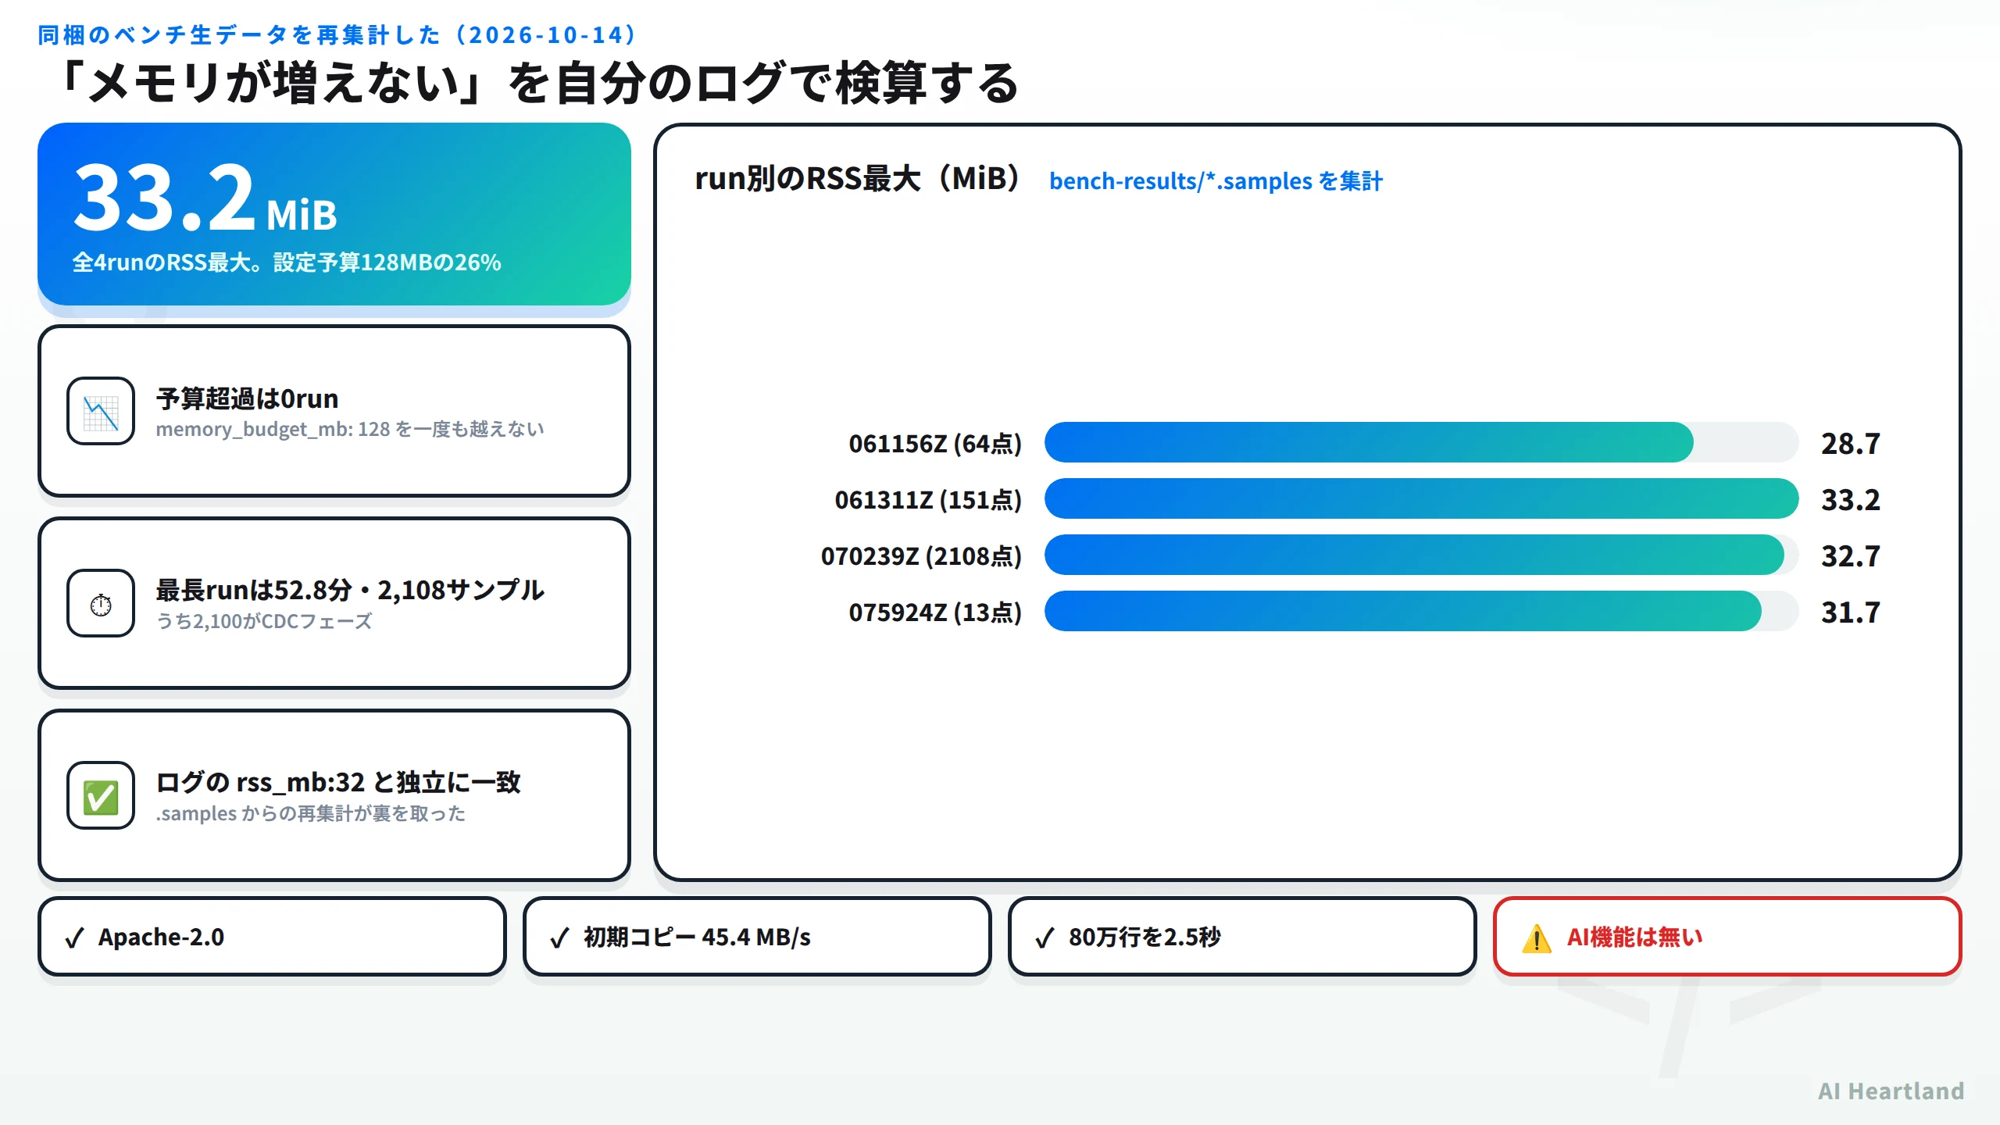Click the label 075924Z (13点)

tap(935, 612)
